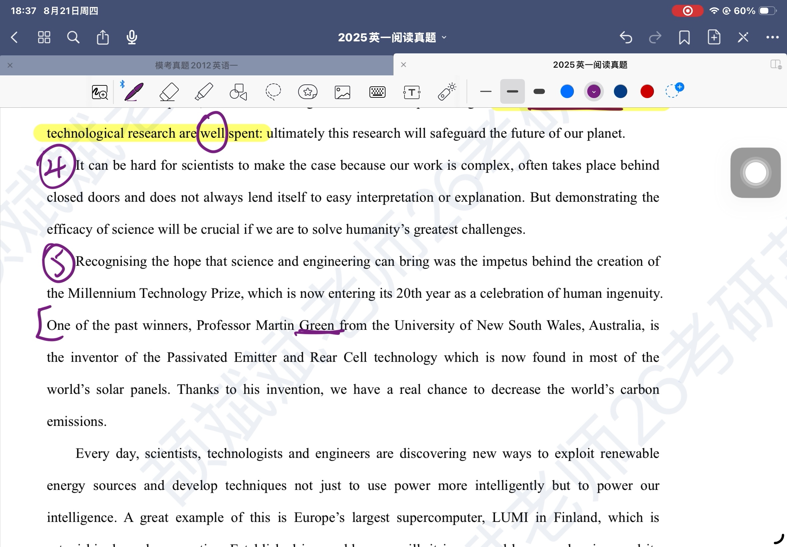Redo the undone action
The height and width of the screenshot is (547, 787).
click(x=655, y=37)
